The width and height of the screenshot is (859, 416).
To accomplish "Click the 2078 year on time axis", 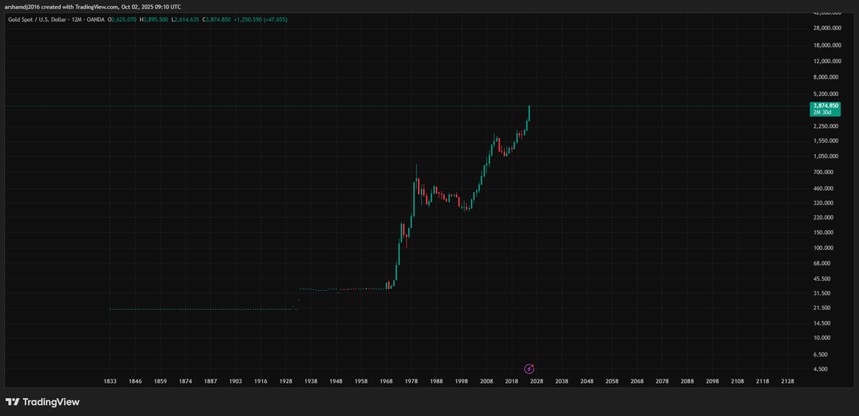I will 661,382.
